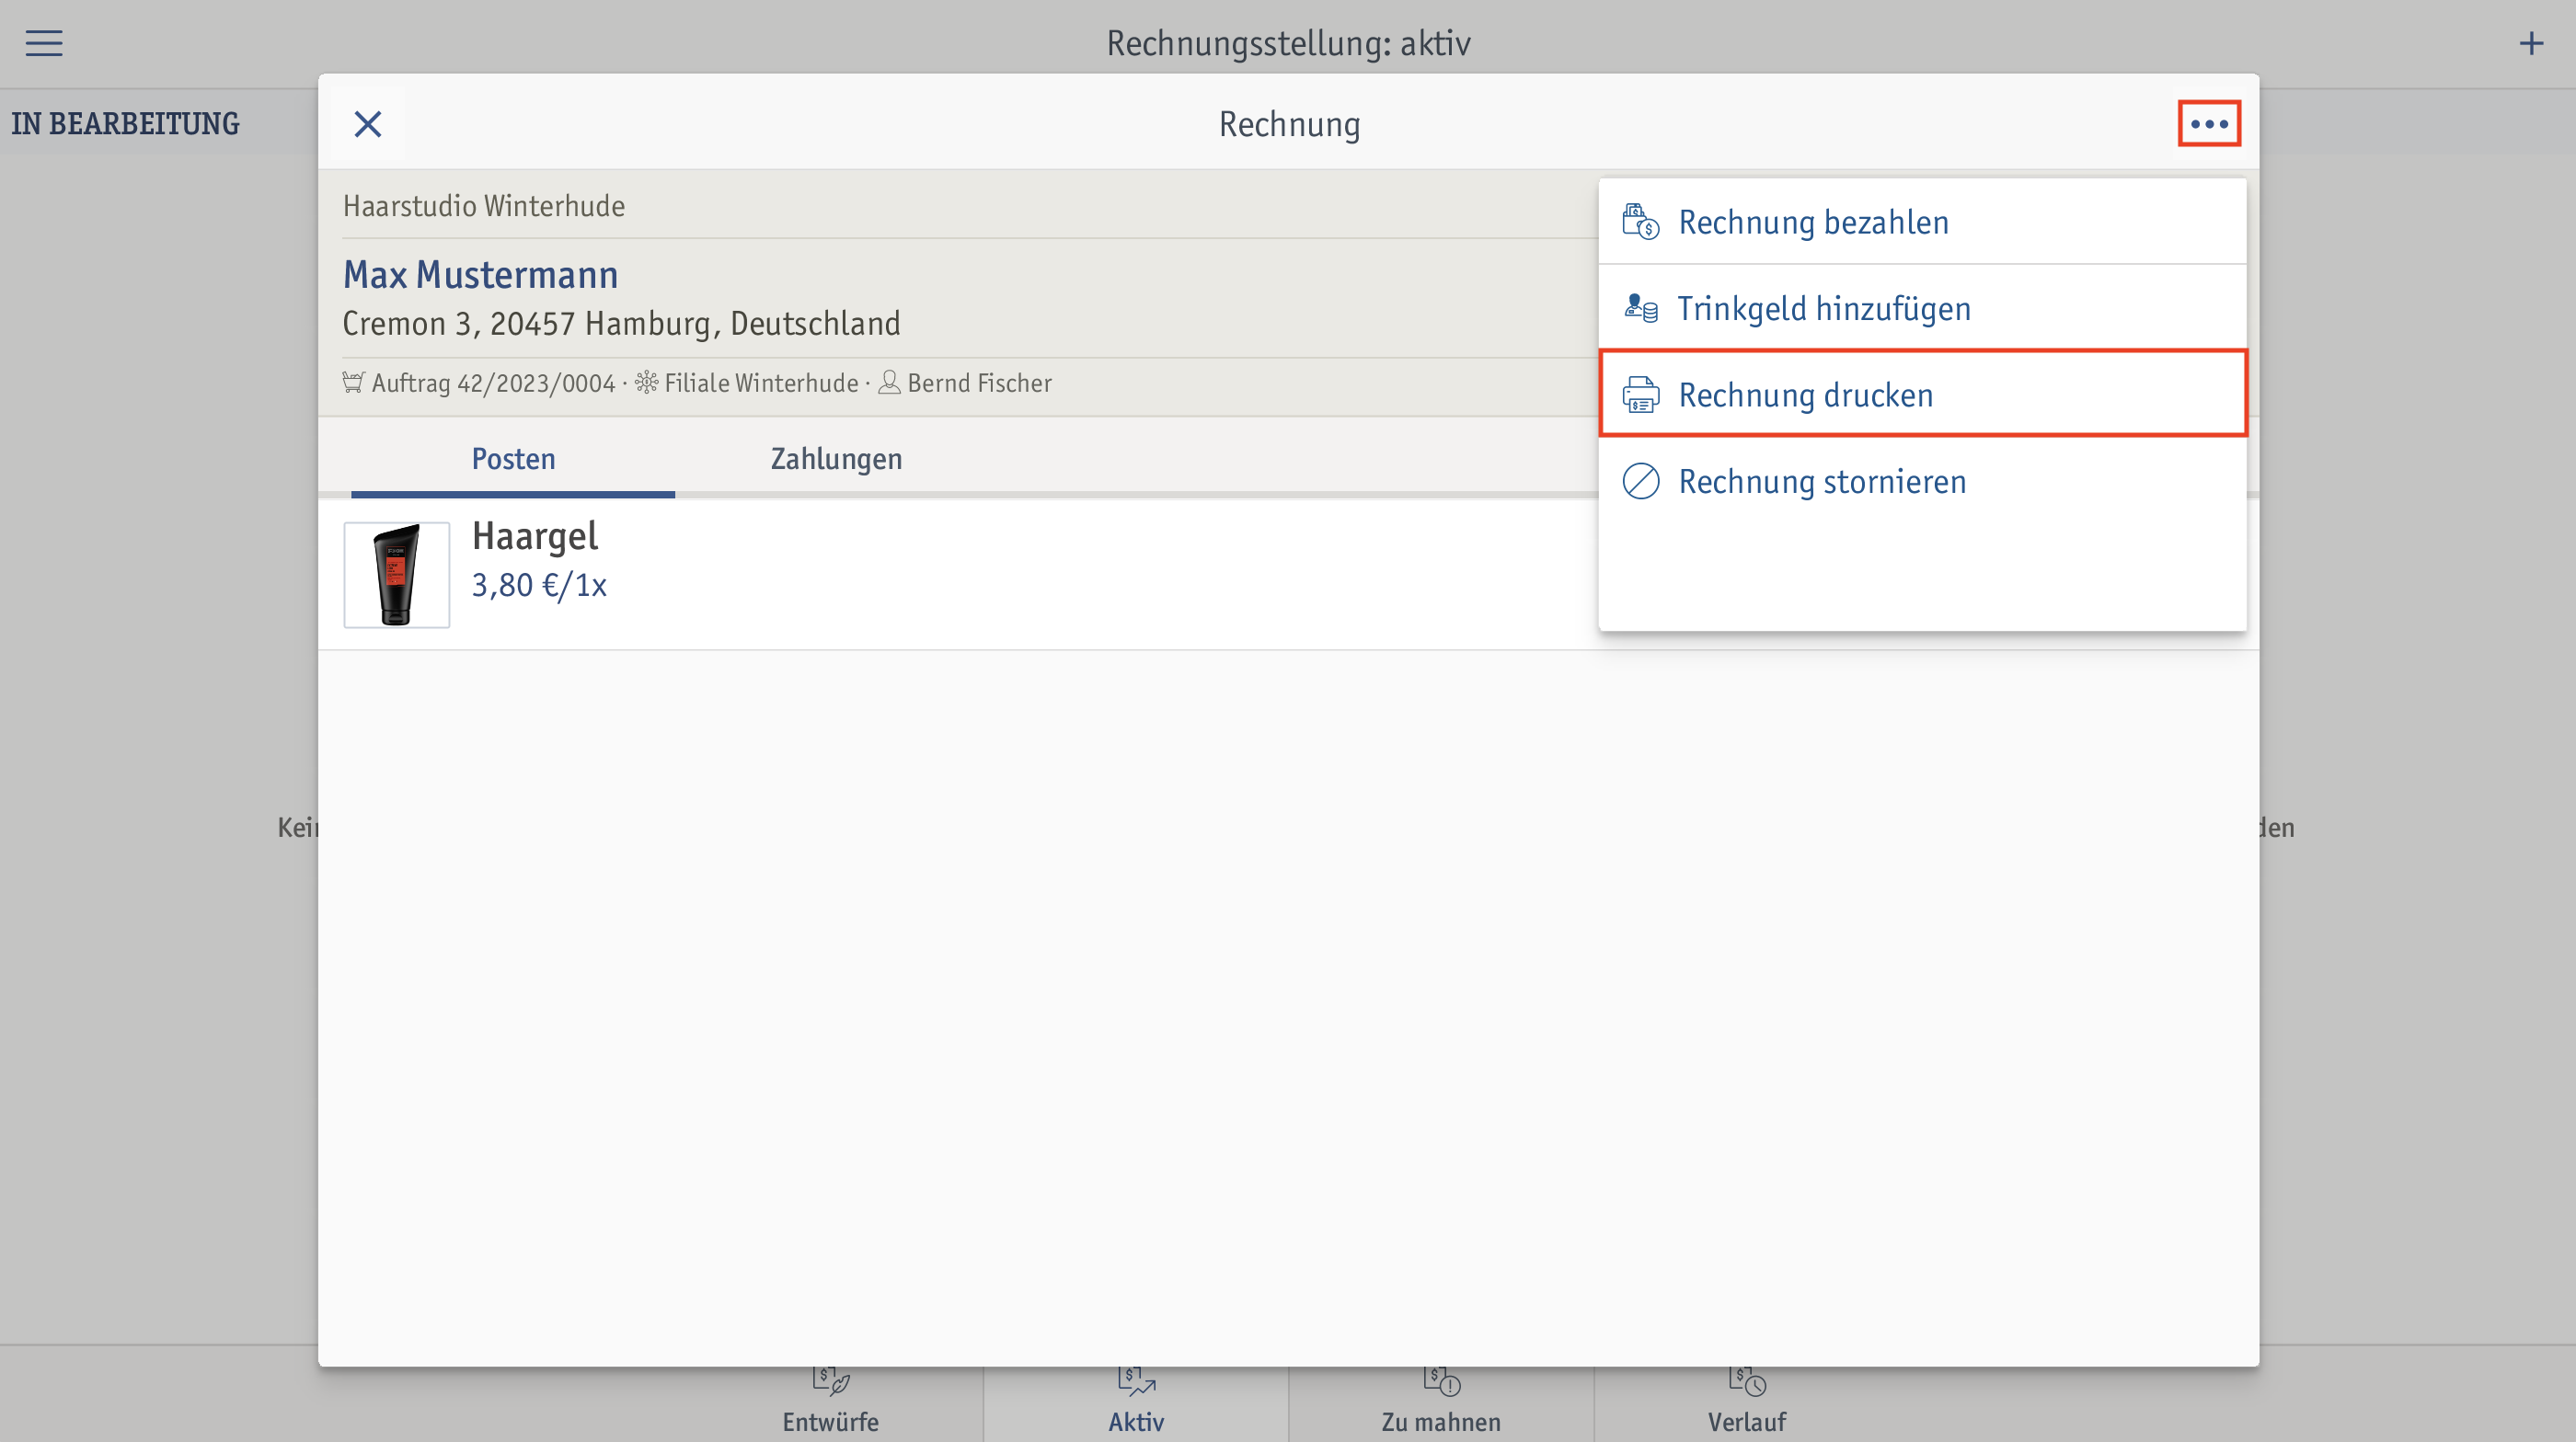Screen dimensions: 2576x1442
Task: Toggle the three-dots options menu
Action: point(2209,124)
